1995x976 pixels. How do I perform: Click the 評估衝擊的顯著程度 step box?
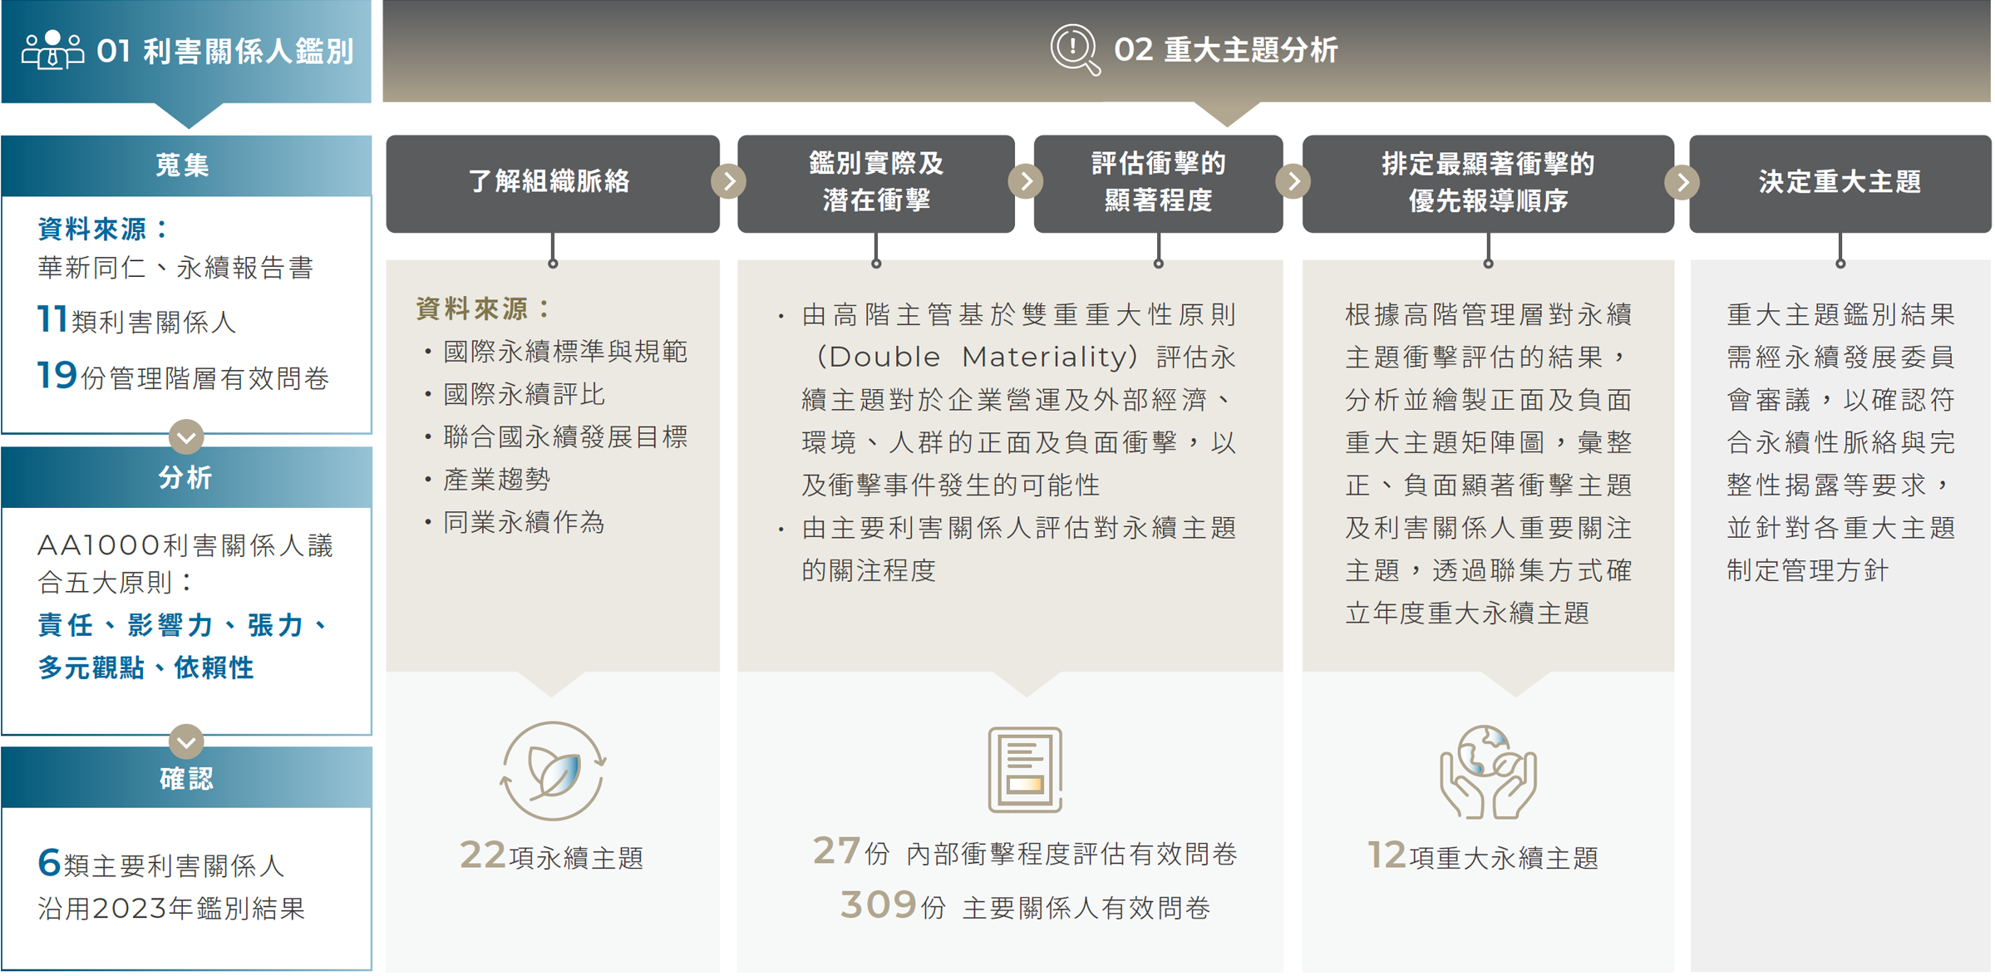(x=1158, y=184)
